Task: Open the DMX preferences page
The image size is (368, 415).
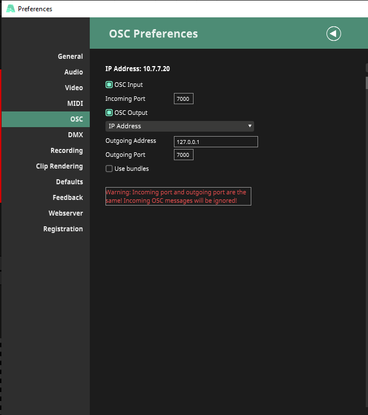Action: (x=75, y=135)
